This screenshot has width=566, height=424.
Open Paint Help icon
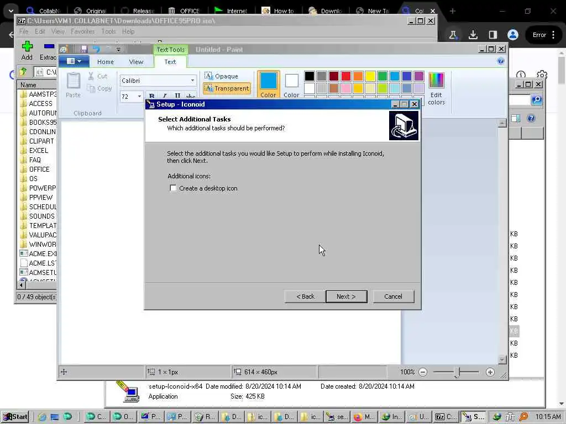tap(501, 61)
